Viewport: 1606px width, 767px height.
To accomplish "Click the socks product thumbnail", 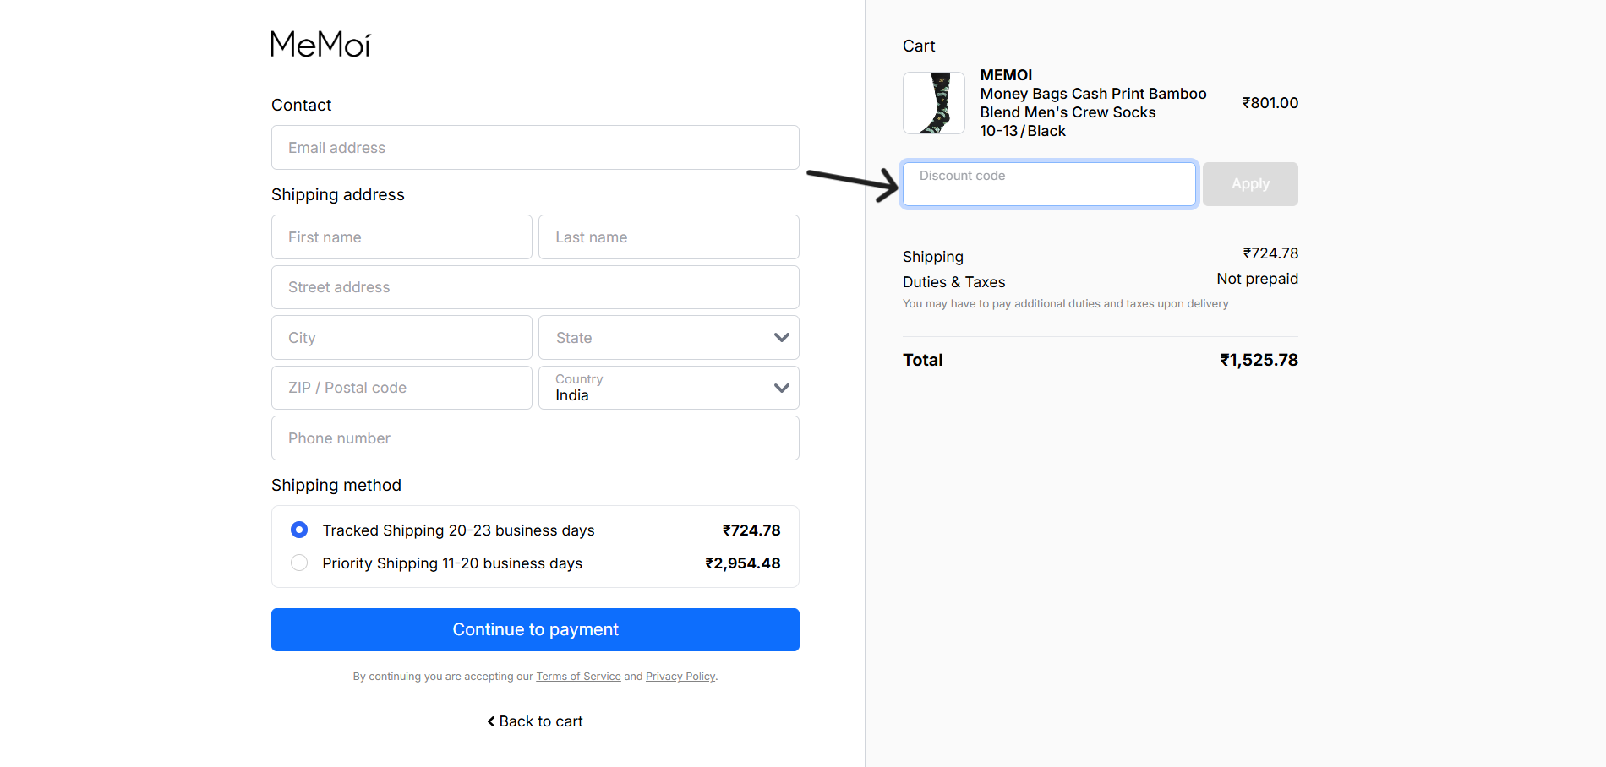I will (934, 103).
